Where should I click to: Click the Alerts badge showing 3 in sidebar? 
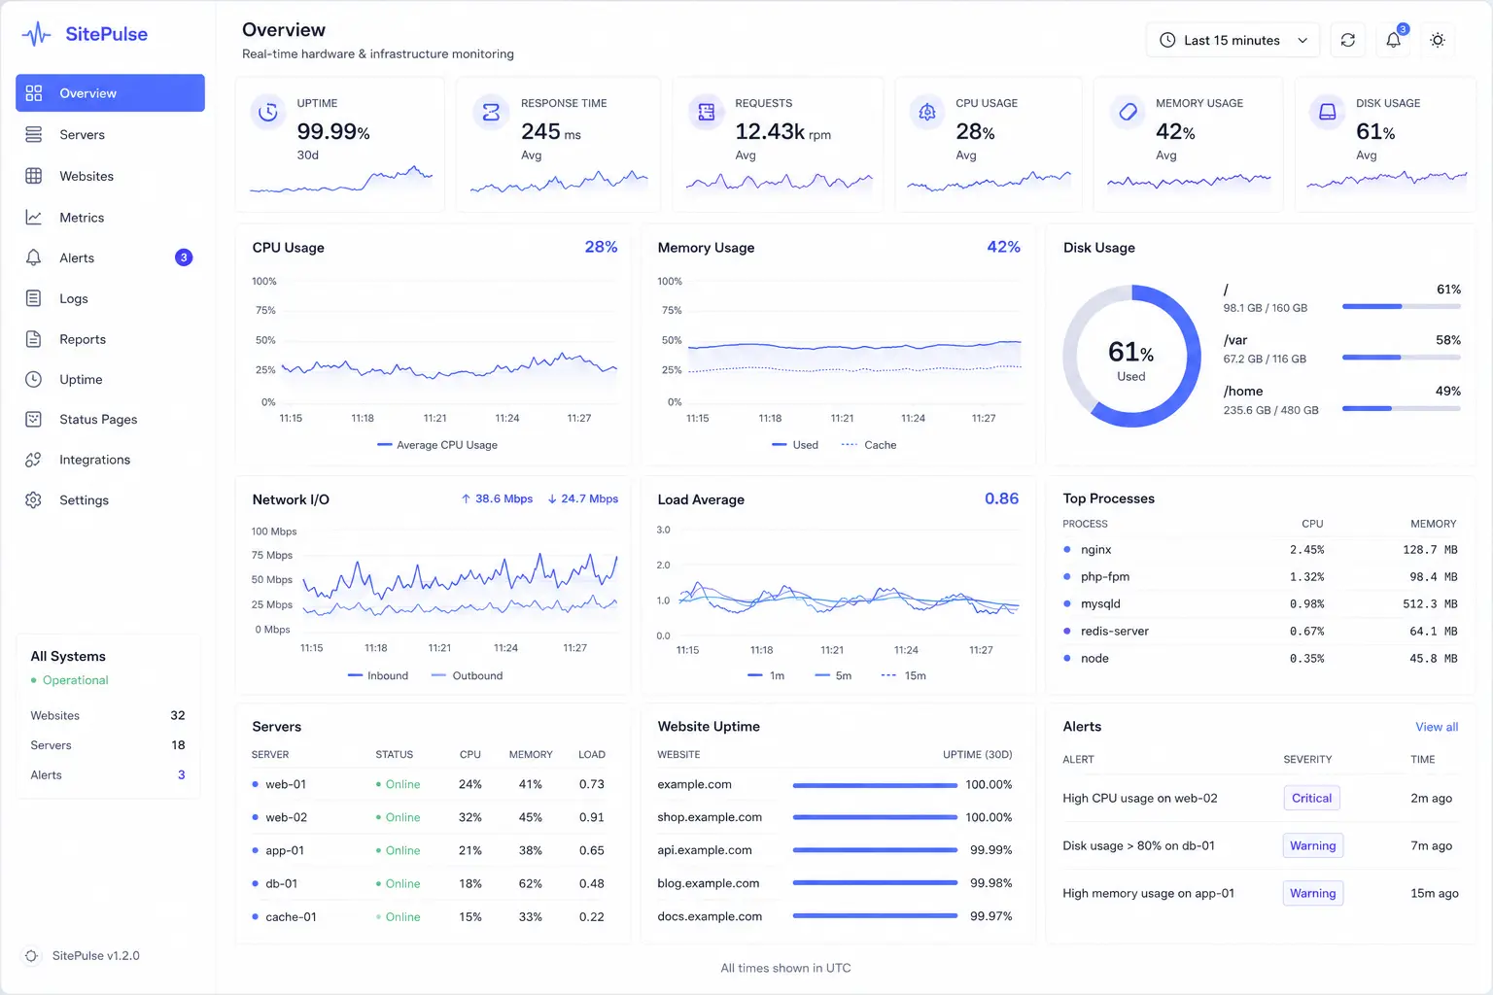click(x=184, y=257)
